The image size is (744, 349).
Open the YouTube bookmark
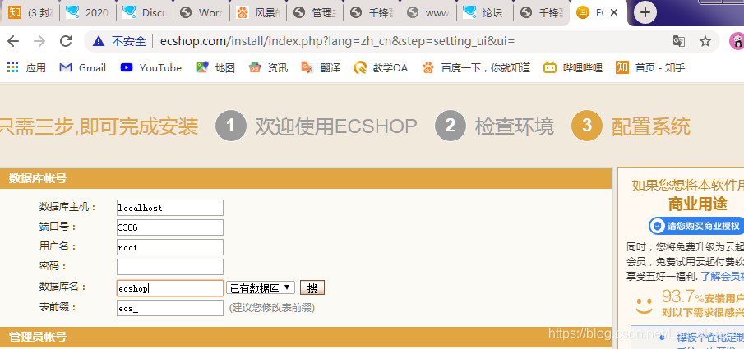coord(151,68)
